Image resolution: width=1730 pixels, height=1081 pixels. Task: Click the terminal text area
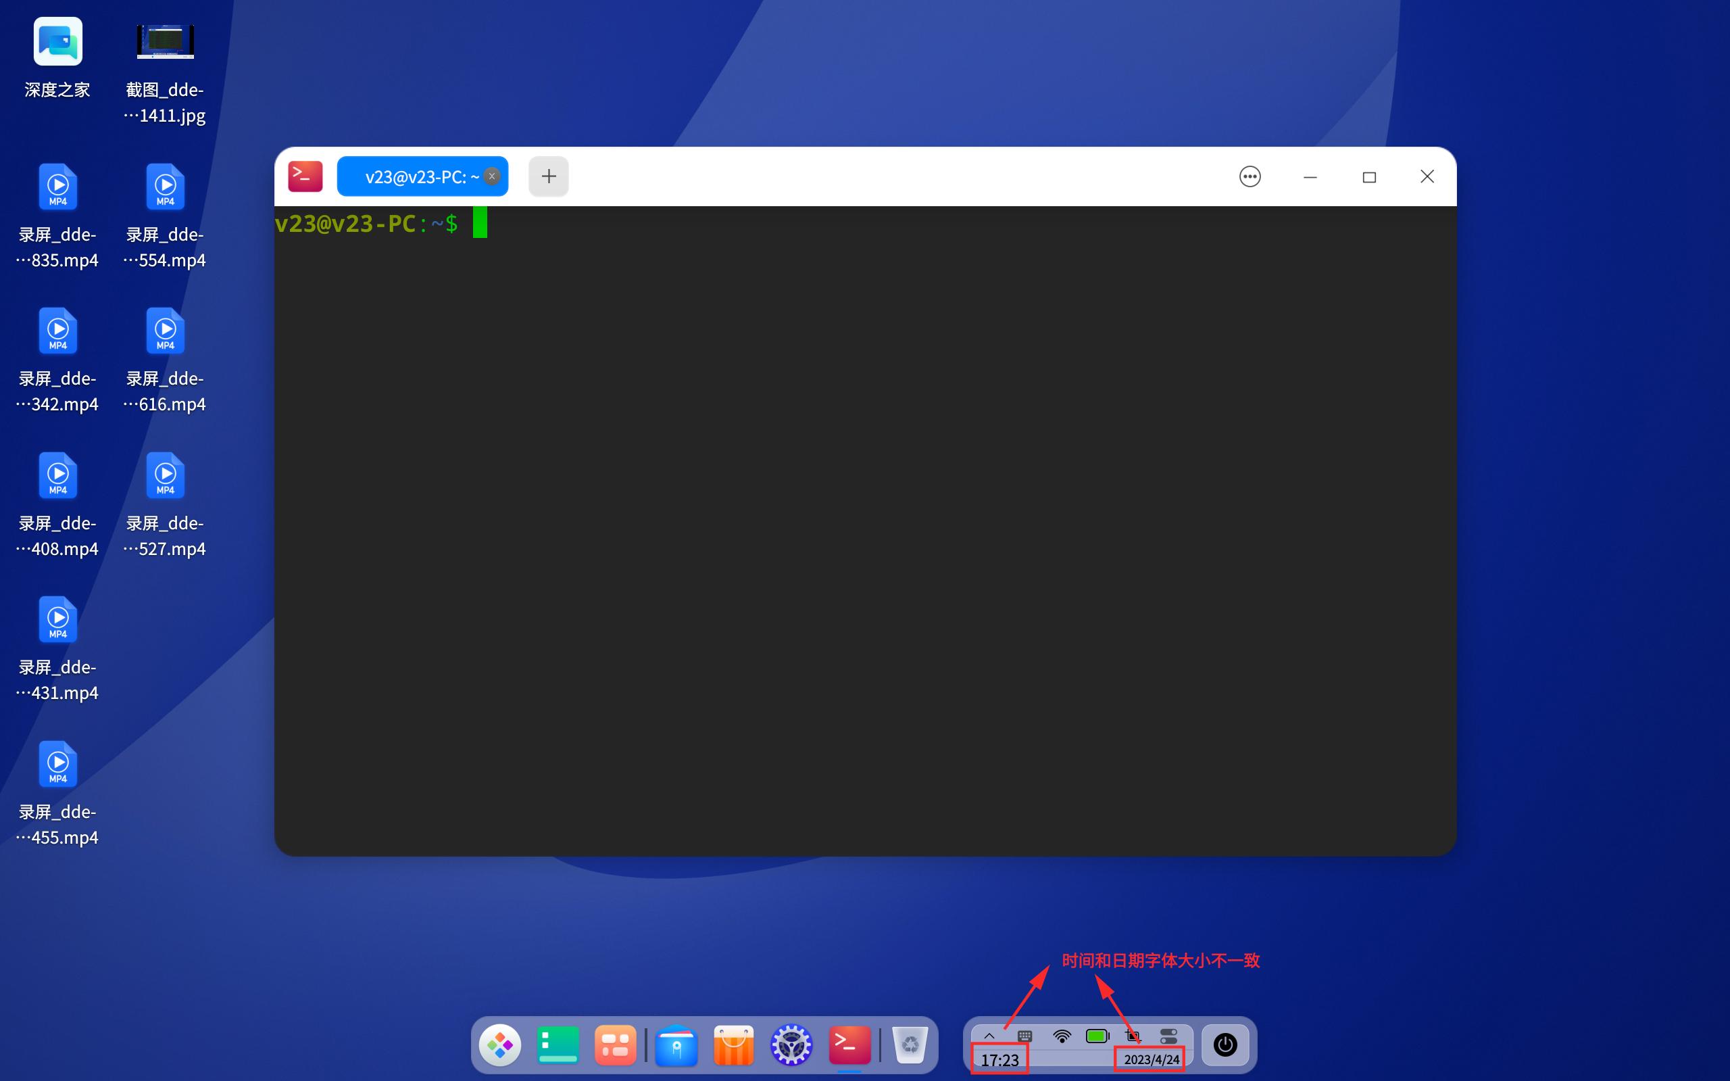pyautogui.click(x=866, y=531)
